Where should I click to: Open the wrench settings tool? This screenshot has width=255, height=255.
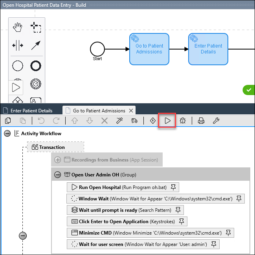[216, 121]
